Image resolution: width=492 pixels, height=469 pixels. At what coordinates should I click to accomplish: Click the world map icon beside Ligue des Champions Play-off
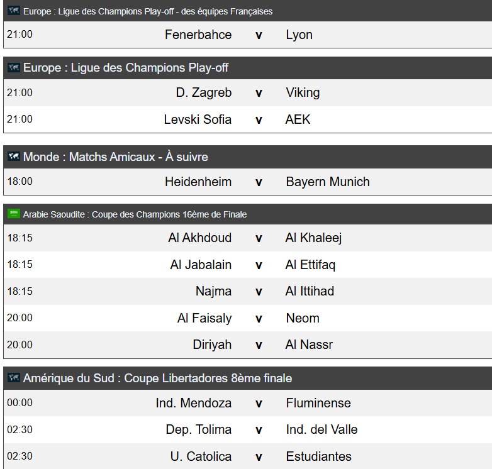tap(14, 67)
